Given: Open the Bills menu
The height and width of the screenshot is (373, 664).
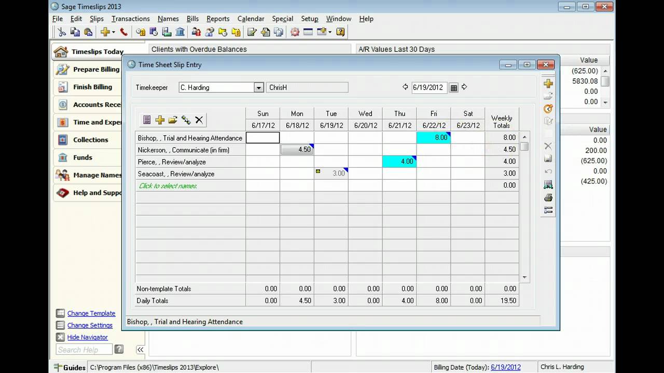Looking at the screenshot, I should coord(192,19).
